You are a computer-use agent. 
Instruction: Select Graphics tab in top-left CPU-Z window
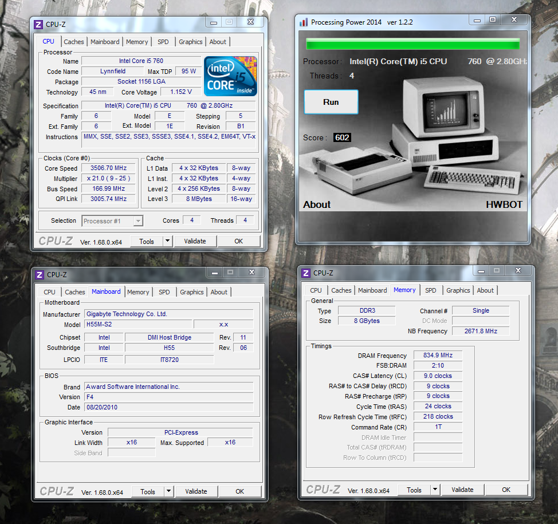coord(191,42)
